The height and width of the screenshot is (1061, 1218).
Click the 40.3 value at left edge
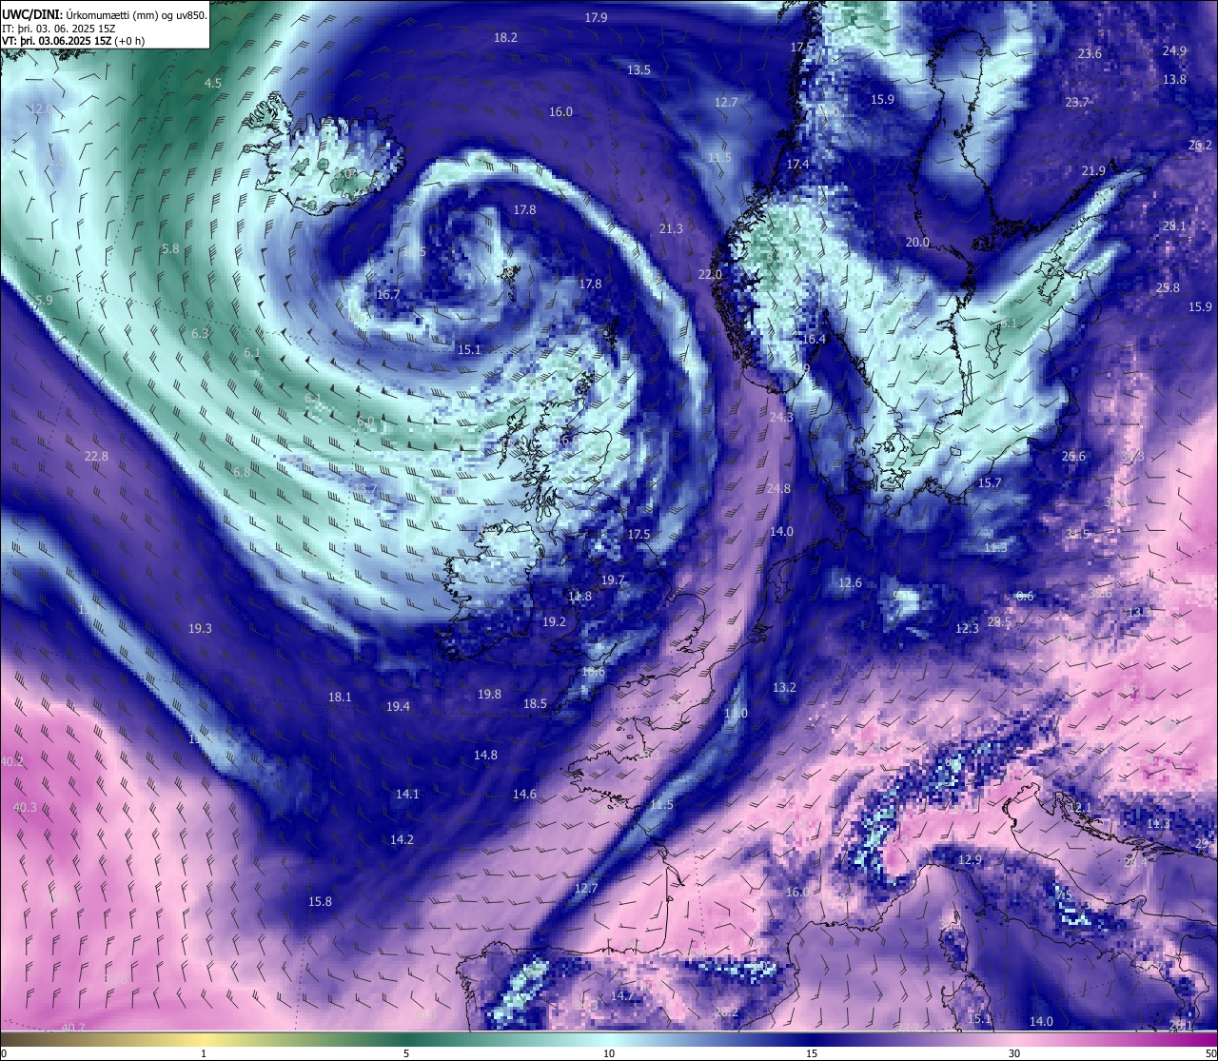tap(25, 808)
